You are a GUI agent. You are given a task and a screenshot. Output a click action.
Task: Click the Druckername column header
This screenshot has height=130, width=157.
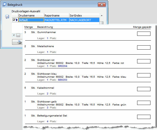[x=31, y=16]
